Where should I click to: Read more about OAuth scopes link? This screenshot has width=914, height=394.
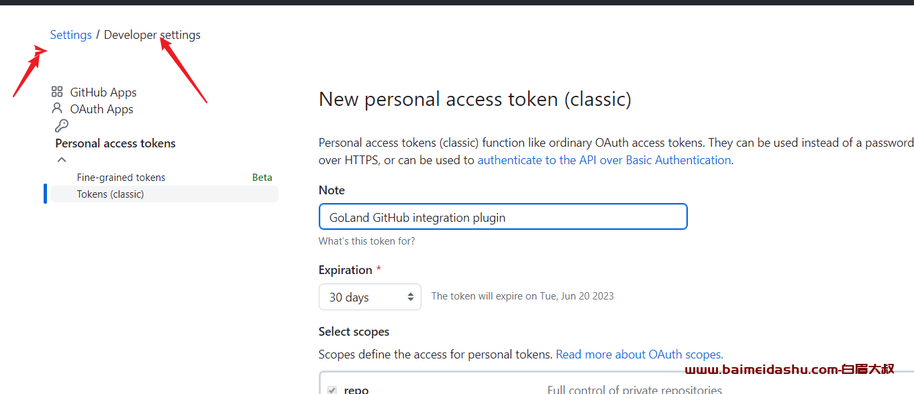(640, 354)
